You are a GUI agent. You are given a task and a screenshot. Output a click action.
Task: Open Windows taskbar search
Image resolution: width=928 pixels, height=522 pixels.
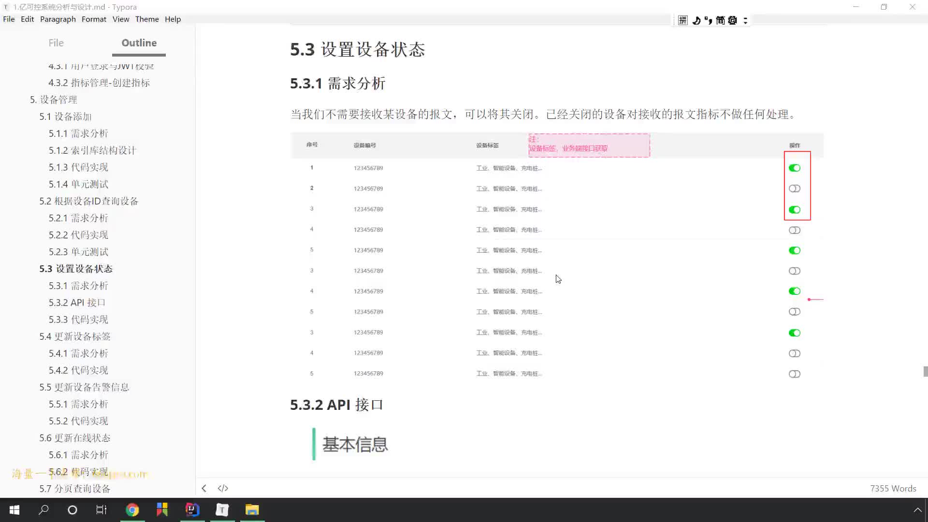(43, 510)
